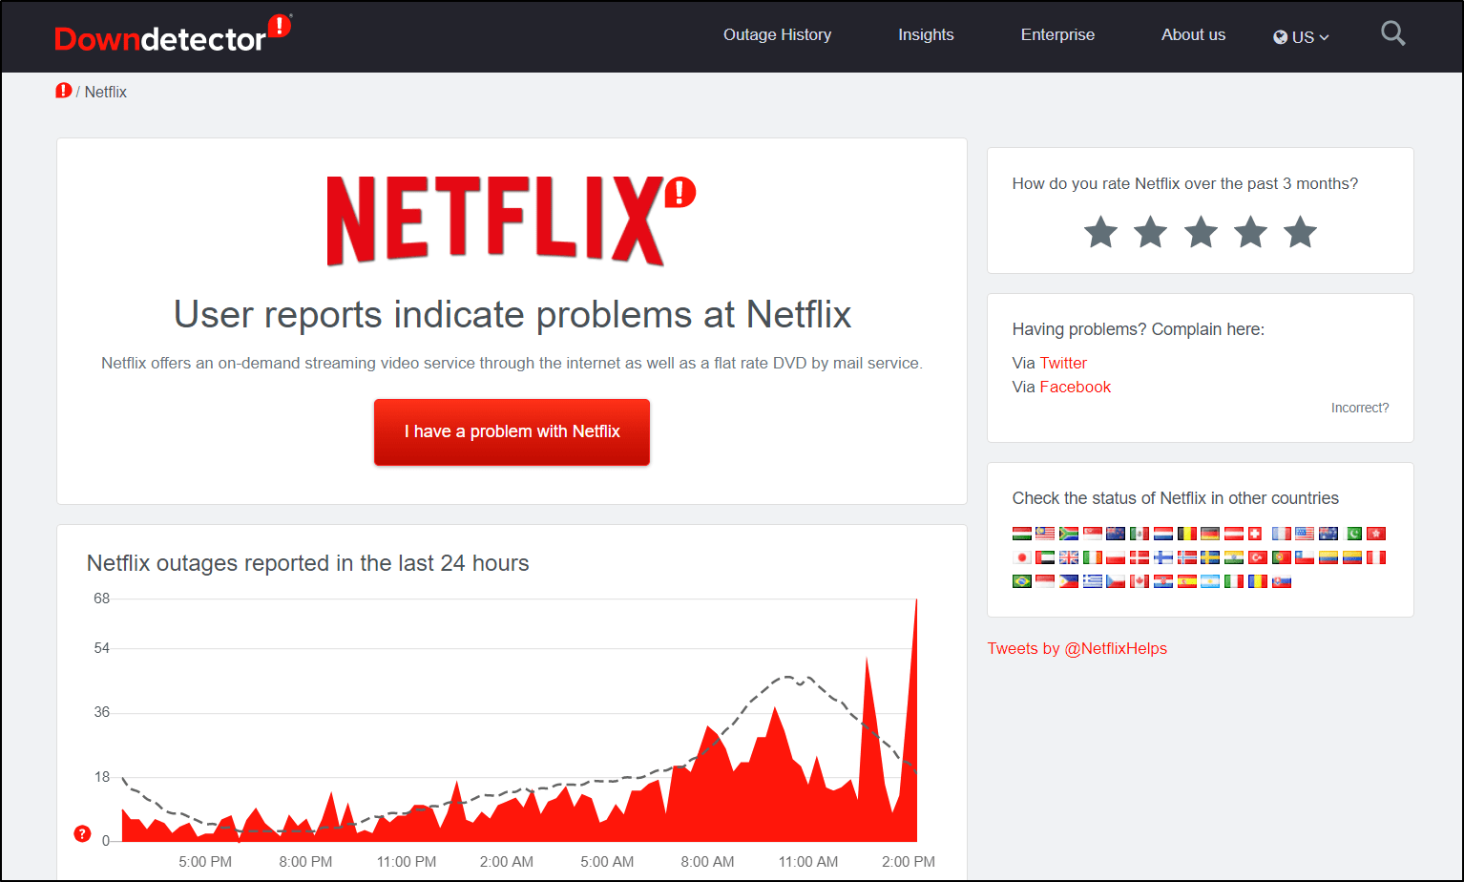Select the Finland flag

coord(1163,557)
